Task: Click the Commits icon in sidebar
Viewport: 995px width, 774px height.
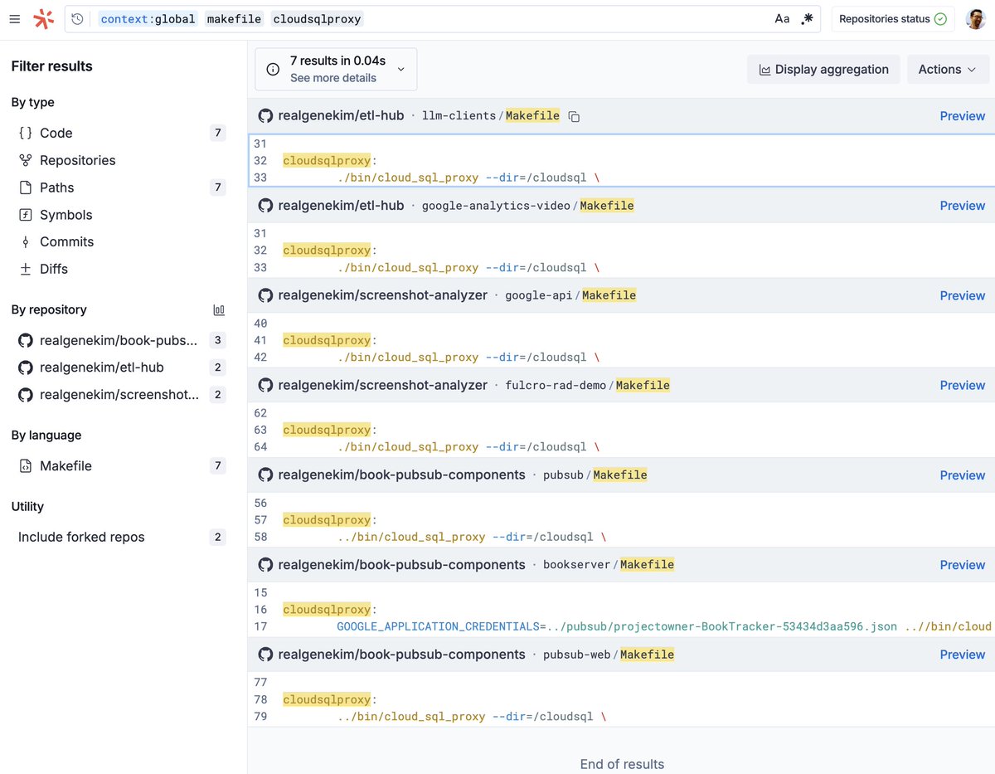Action: 26,241
